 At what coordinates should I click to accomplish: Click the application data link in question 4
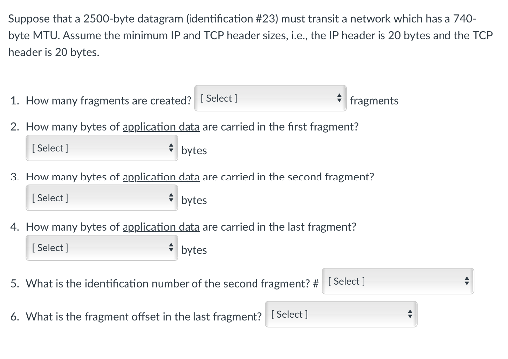(161, 227)
